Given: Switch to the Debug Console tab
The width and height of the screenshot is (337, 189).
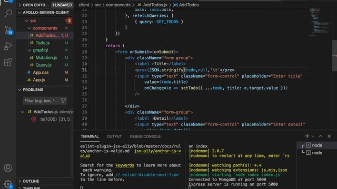Looking at the screenshot, I should click(x=145, y=136).
